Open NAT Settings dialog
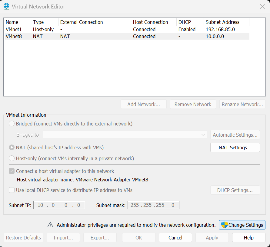 pyautogui.click(x=235, y=148)
